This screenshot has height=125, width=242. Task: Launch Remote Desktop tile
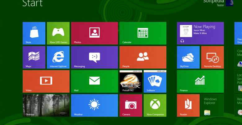pyautogui.click(x=212, y=57)
